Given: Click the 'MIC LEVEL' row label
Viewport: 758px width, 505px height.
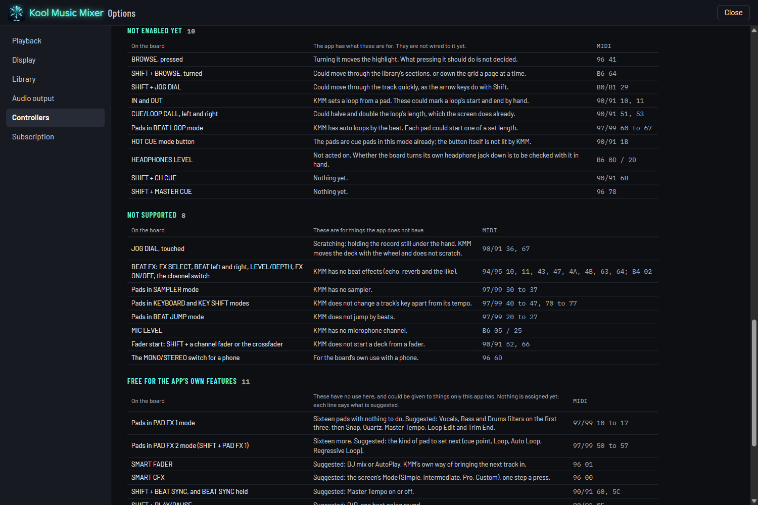Looking at the screenshot, I should (147, 331).
